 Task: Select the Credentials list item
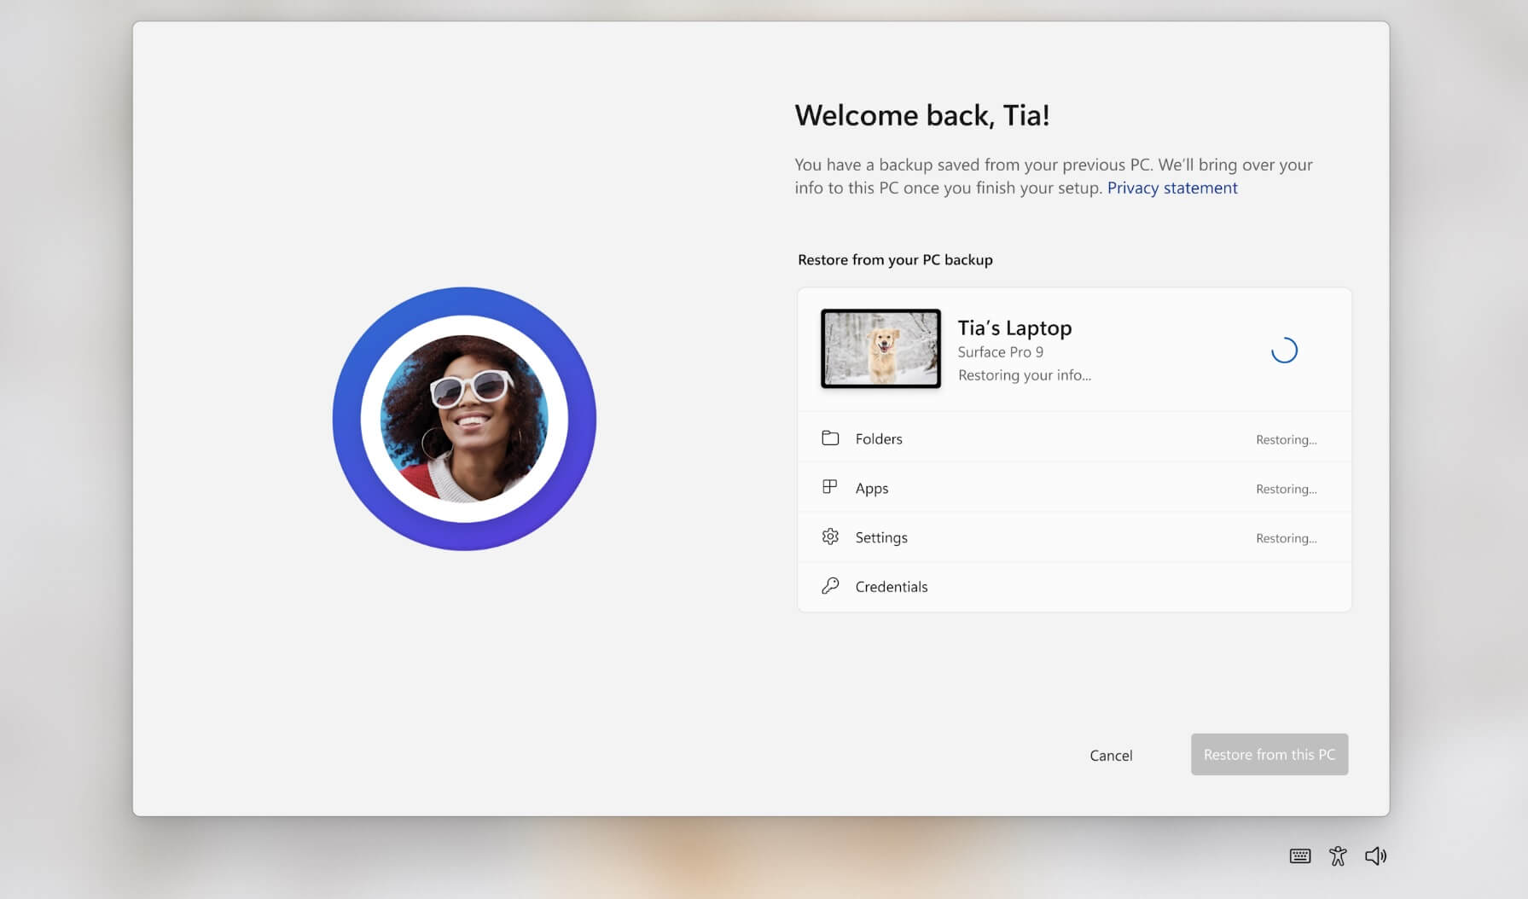pos(892,586)
